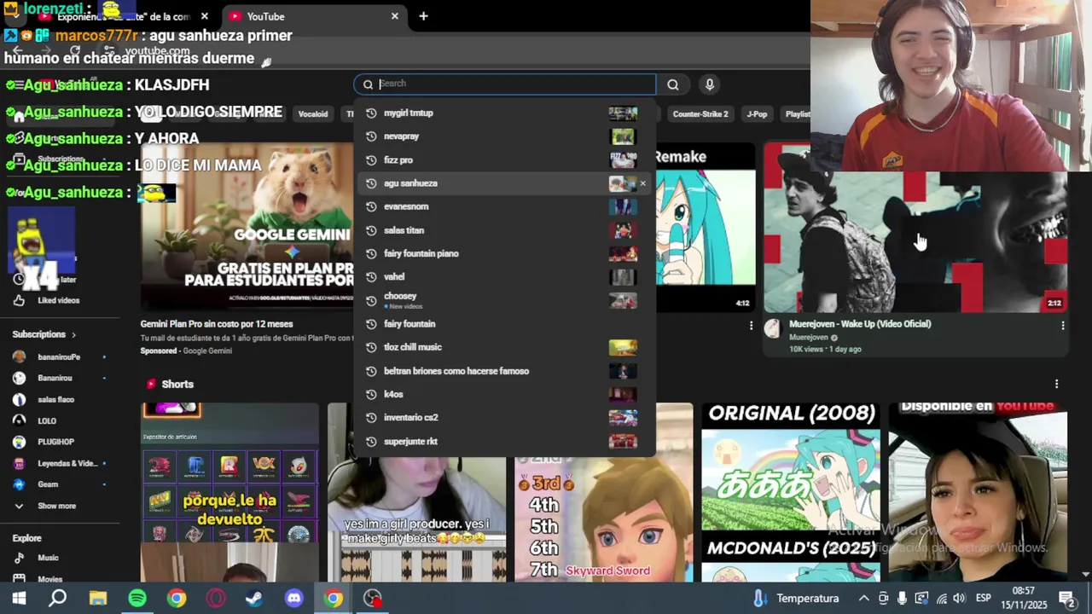The height and width of the screenshot is (614, 1092).
Task: Launch File Explorer from the taskbar
Action: pos(98,599)
